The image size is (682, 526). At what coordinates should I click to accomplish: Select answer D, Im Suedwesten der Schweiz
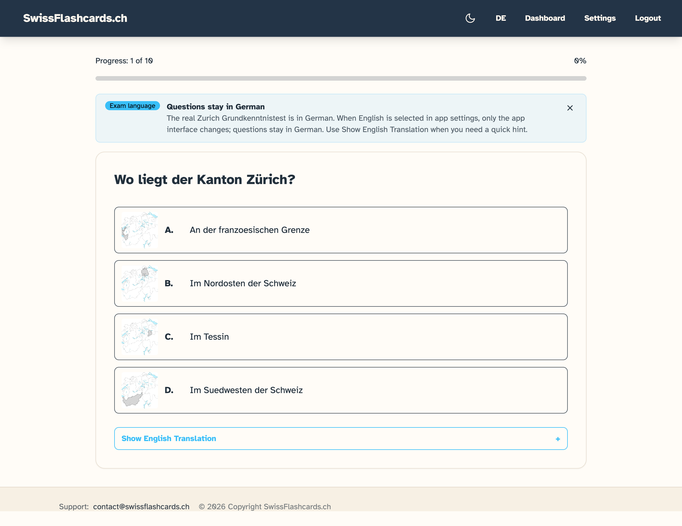pyautogui.click(x=341, y=390)
